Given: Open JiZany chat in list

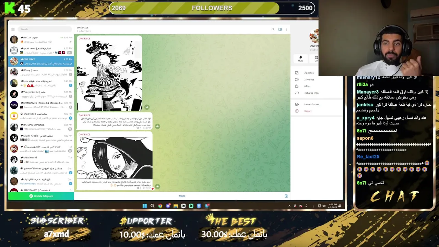Looking at the screenshot, I should pos(41,72).
